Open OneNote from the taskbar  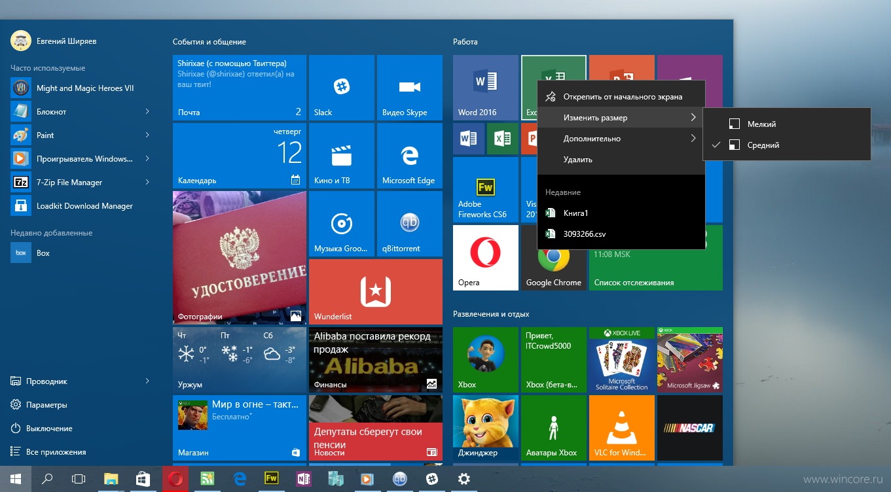[303, 479]
